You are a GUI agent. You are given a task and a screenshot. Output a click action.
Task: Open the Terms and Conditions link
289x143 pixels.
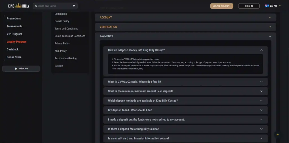pos(66,29)
